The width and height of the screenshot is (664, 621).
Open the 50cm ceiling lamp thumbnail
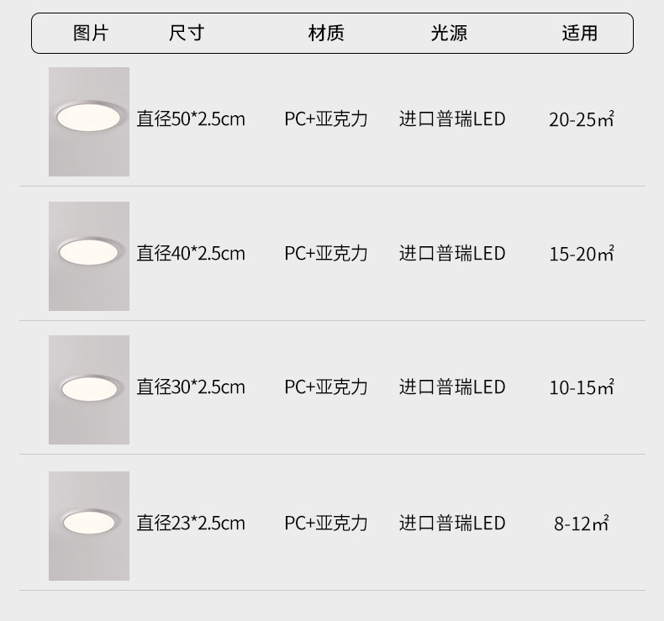89,122
